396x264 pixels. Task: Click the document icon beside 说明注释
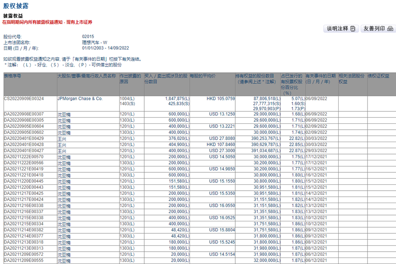click(x=353, y=29)
